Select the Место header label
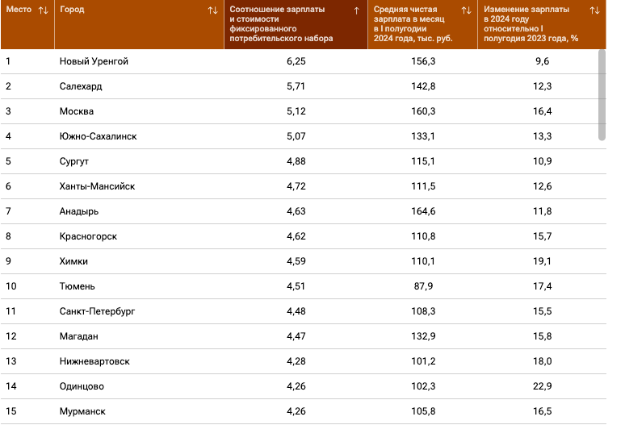625x425 pixels. click(x=19, y=10)
